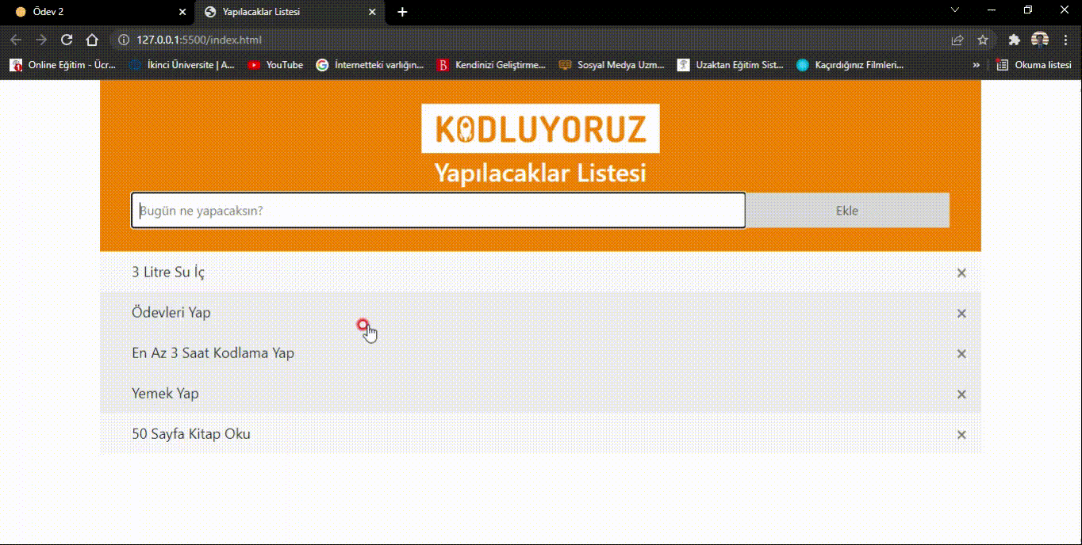Reload the current page
Screen dimensions: 1082x545
[67, 40]
